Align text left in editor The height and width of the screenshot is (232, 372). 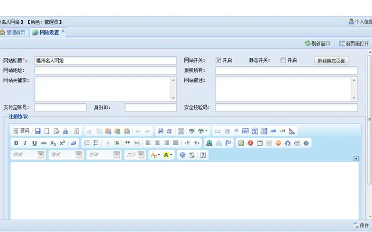click(148, 143)
